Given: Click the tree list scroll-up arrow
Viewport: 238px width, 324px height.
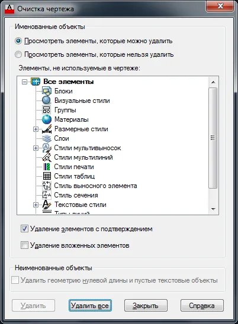Looking at the screenshot, I should [x=213, y=82].
